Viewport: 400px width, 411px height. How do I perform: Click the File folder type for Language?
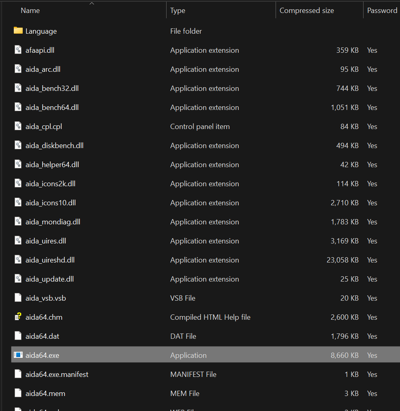(186, 31)
